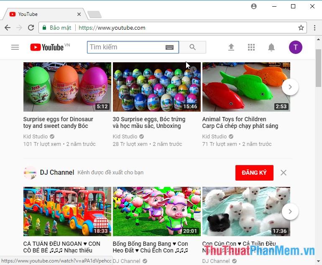This screenshot has height=265, width=322.
Task: Click the YouTube VN logo
Action: tap(50, 47)
